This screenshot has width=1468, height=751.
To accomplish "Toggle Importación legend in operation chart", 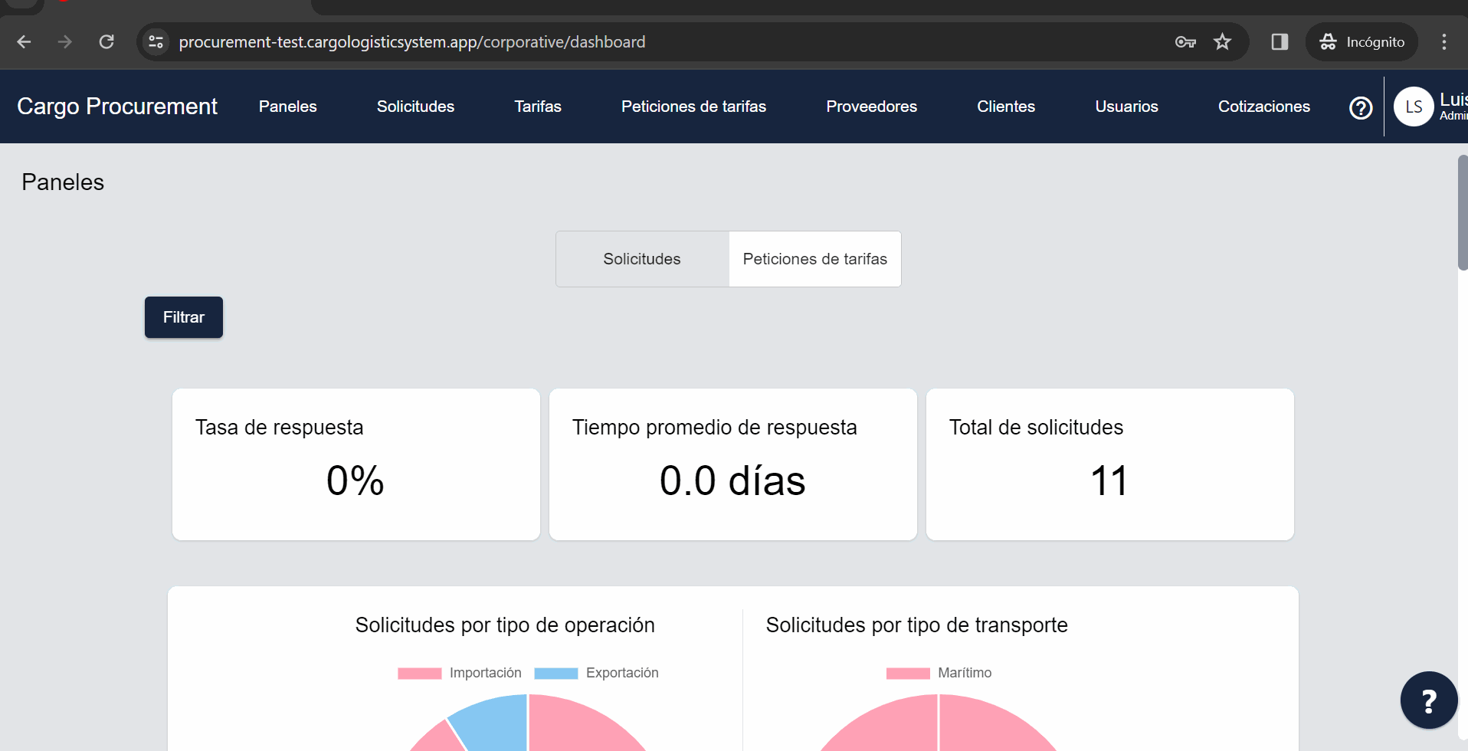I will coord(460,673).
